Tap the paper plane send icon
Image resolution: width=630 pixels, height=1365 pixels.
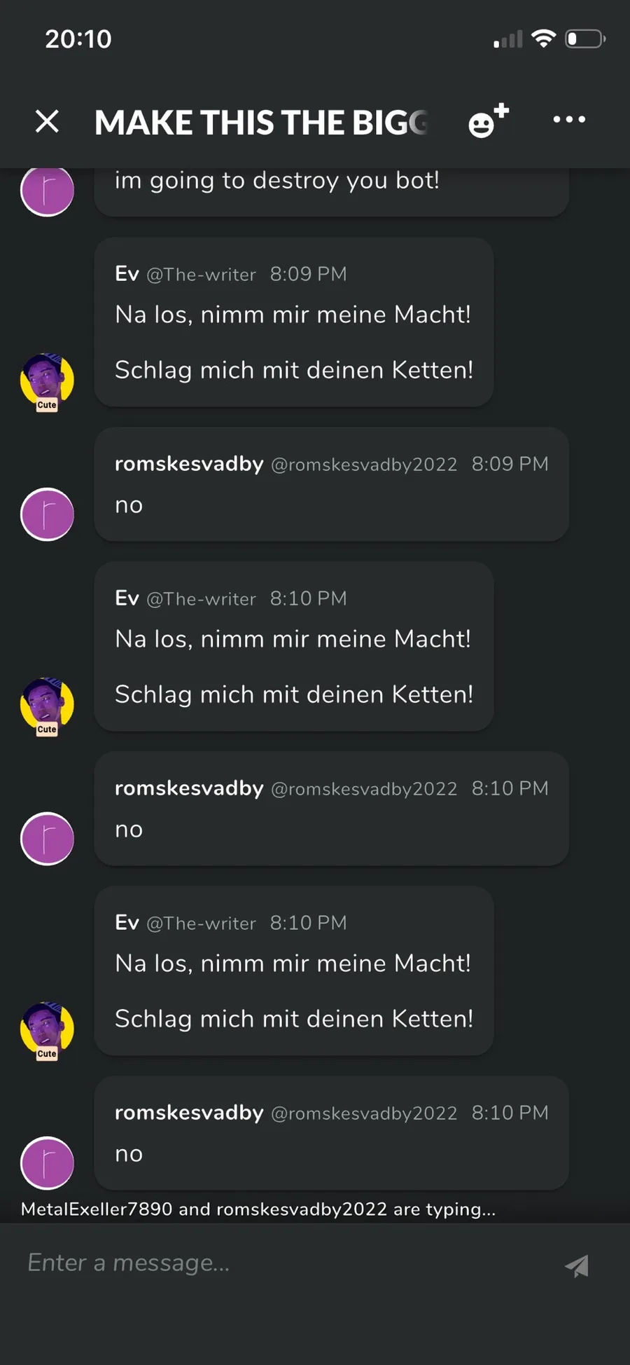coord(577,1265)
